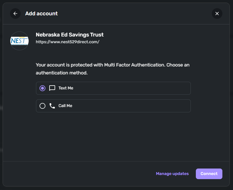This screenshot has height=190, width=233.
Task: Click the Multi Factor Authentication message text
Action: pyautogui.click(x=112, y=65)
